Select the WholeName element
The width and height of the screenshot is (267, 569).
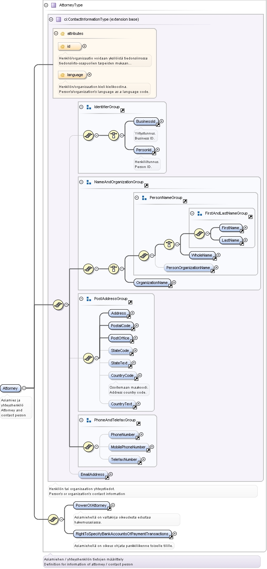[x=202, y=255]
